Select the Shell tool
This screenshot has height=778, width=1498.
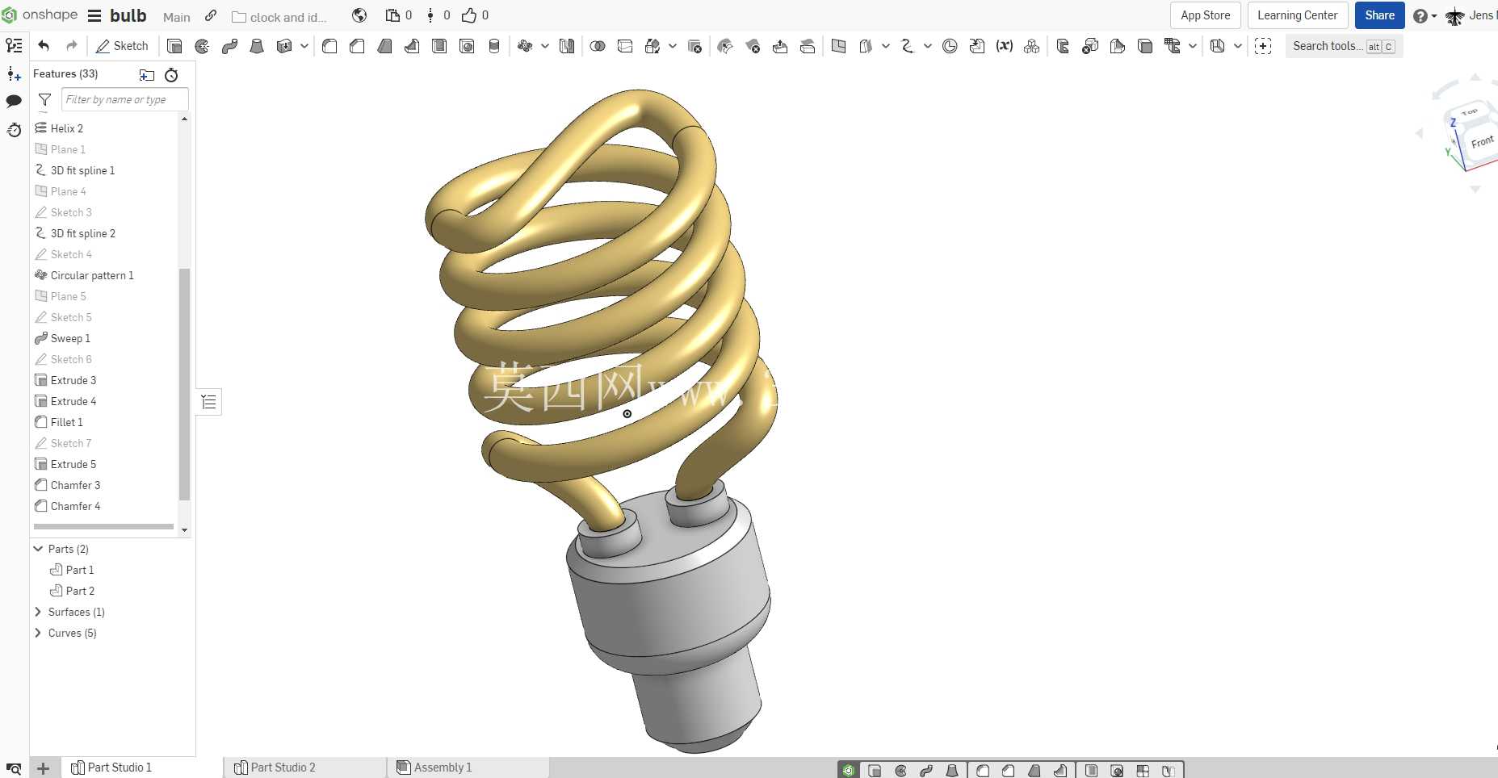point(439,46)
